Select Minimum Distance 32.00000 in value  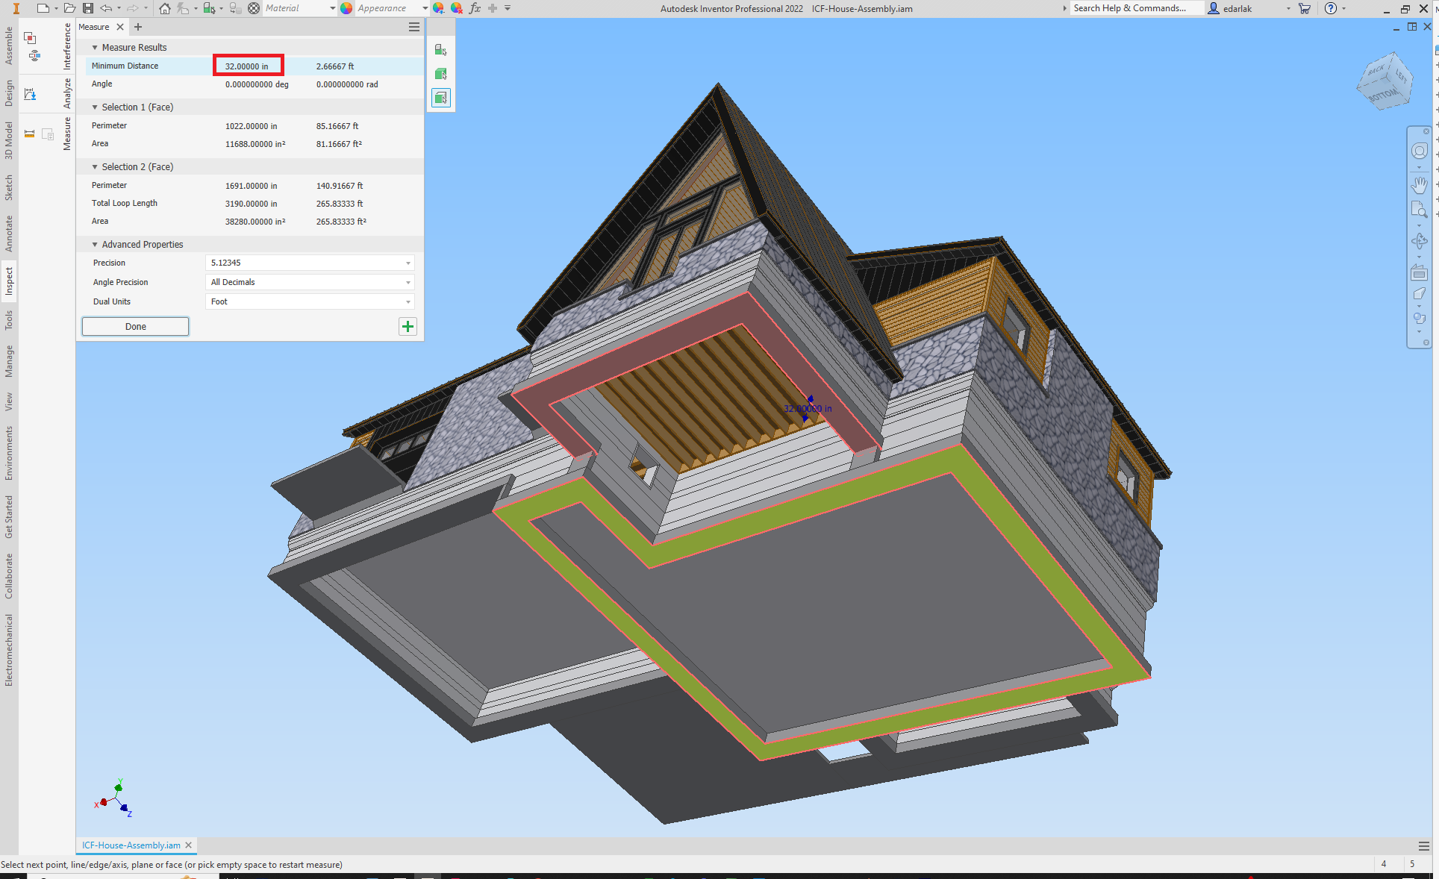(247, 66)
